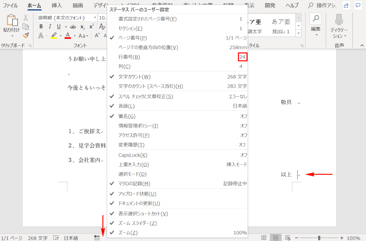The height and width of the screenshot is (241, 366).
Task: Open the ヘルプ ribbon tab
Action: [x=292, y=5]
